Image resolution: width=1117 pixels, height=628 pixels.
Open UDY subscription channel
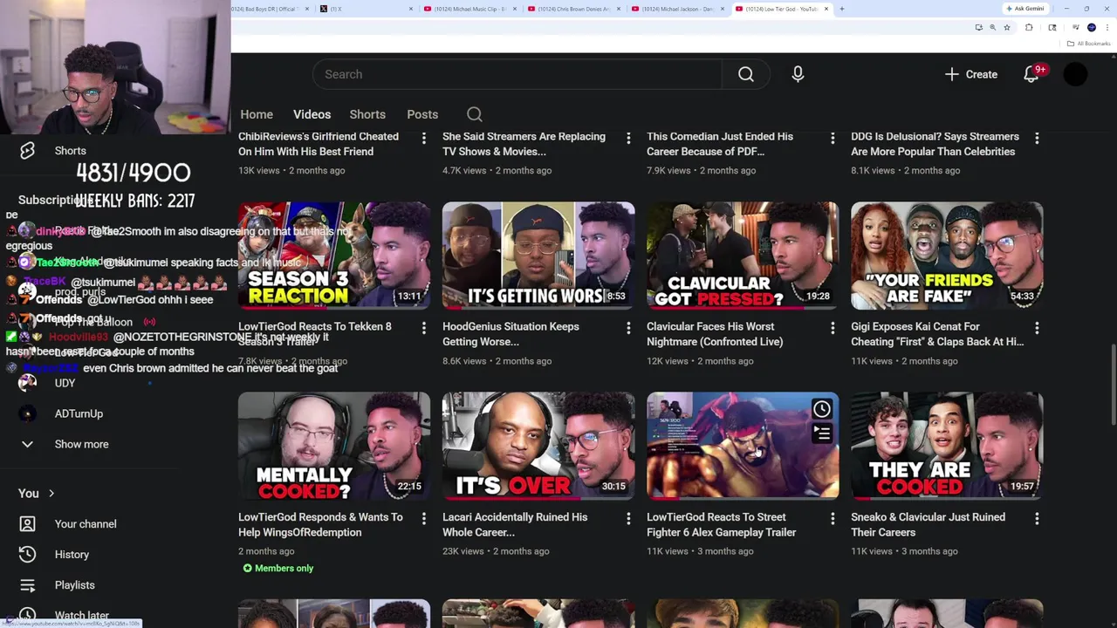tap(65, 383)
